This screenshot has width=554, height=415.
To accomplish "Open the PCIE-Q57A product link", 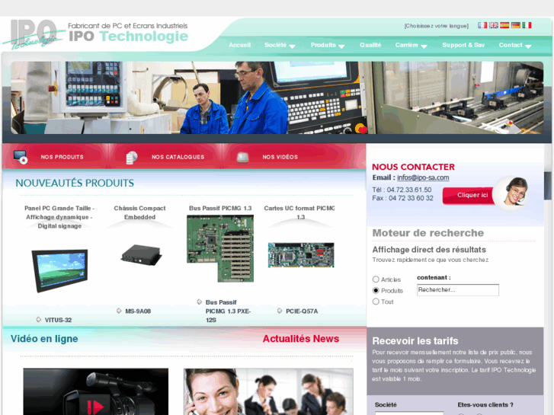I will click(x=302, y=311).
